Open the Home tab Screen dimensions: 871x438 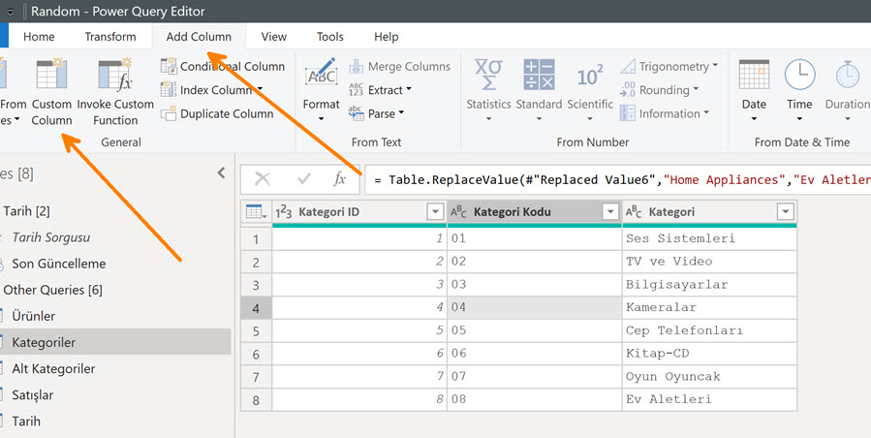coord(39,37)
